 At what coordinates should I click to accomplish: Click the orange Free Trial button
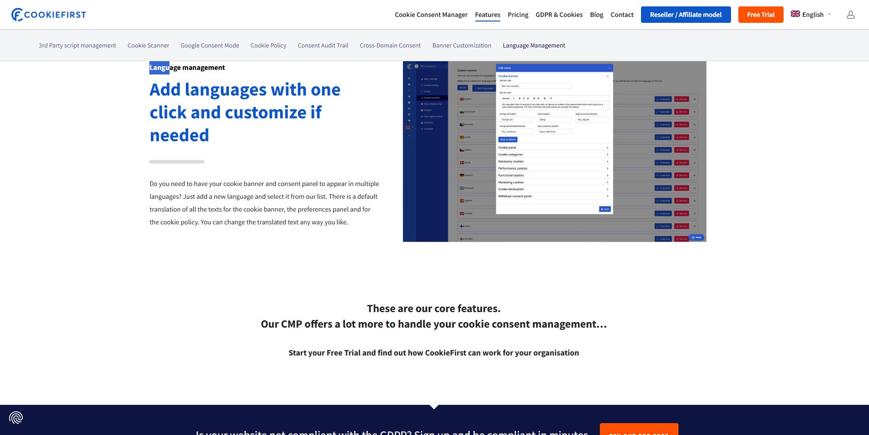click(761, 15)
